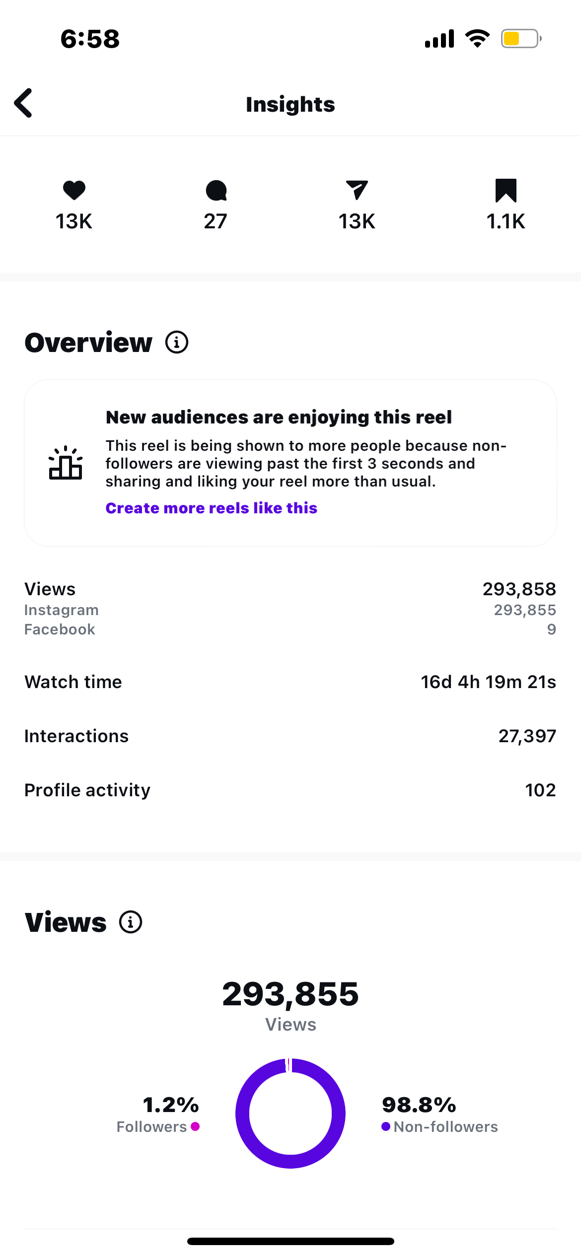This screenshot has width=581, height=1257.
Task: Open 'Create more reels like this' link
Action: click(211, 508)
